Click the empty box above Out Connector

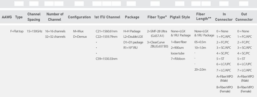point(243,4)
